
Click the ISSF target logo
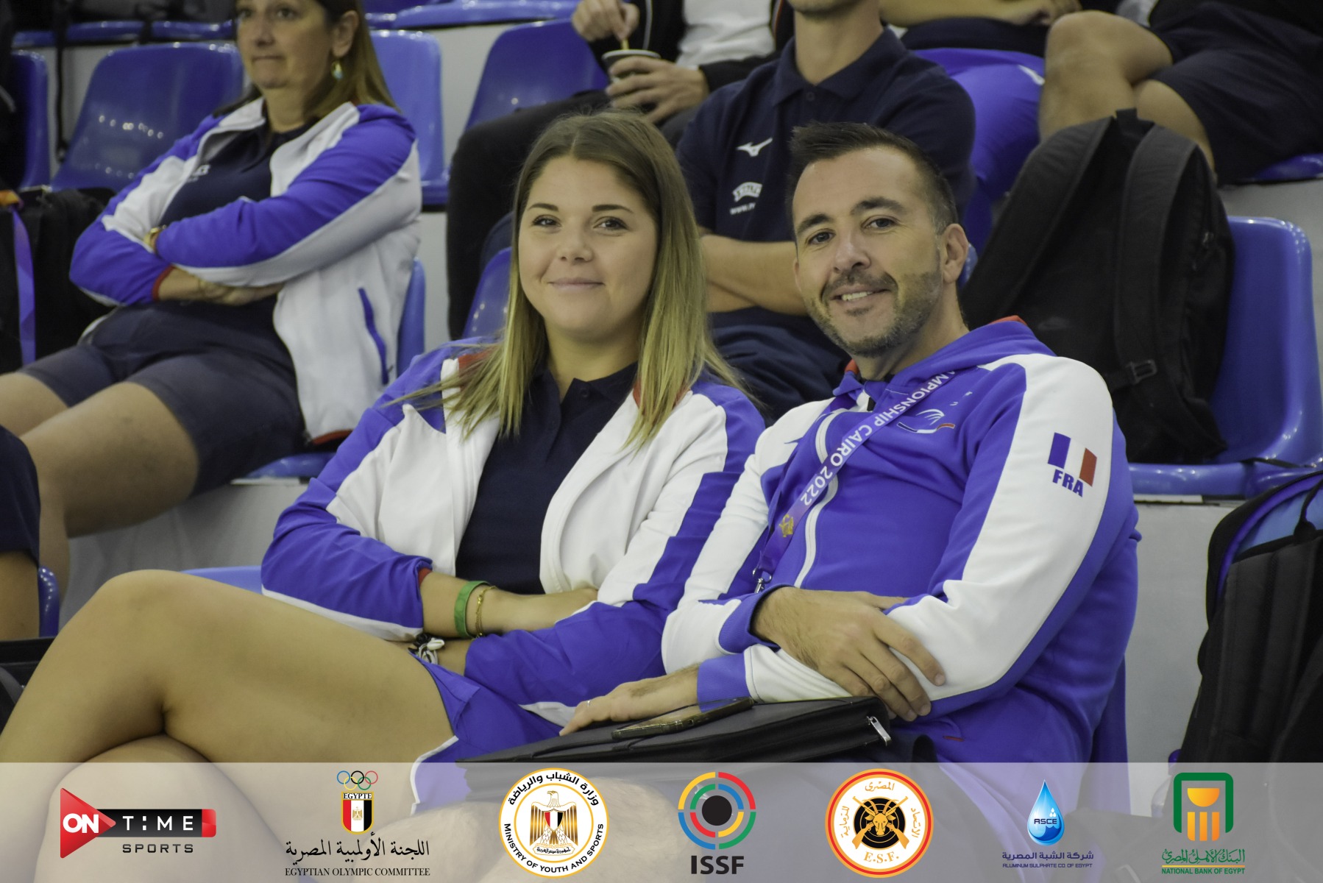(716, 809)
